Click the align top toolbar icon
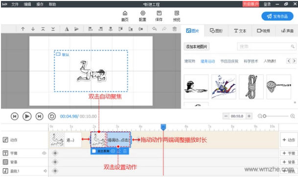The width and height of the screenshot is (298, 177). [120, 29]
